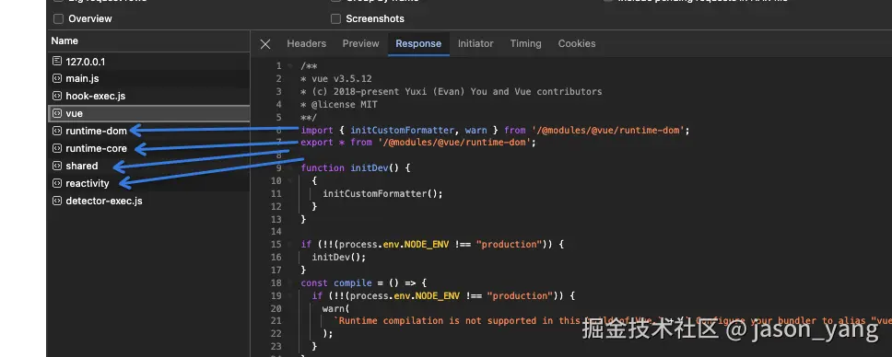Click the script icon beside vue
Image resolution: width=892 pixels, height=357 pixels.
pos(57,113)
